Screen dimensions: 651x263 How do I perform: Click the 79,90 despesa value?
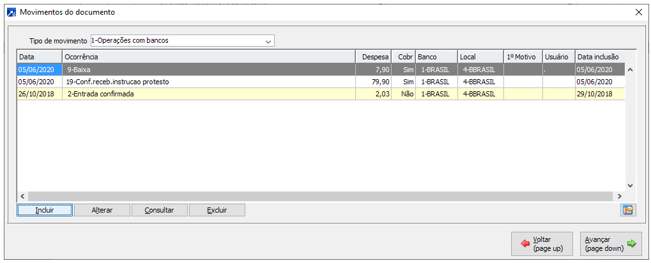coord(373,82)
